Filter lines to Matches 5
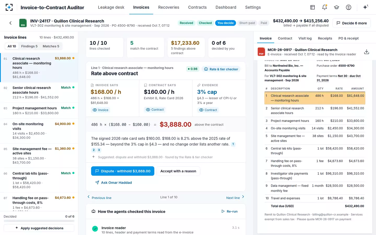376x235 pixels. click(x=51, y=46)
